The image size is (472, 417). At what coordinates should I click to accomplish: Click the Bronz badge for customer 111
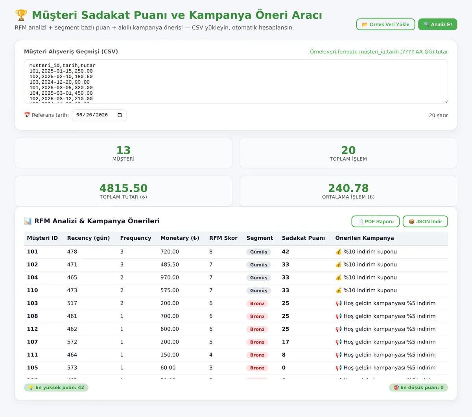257,355
